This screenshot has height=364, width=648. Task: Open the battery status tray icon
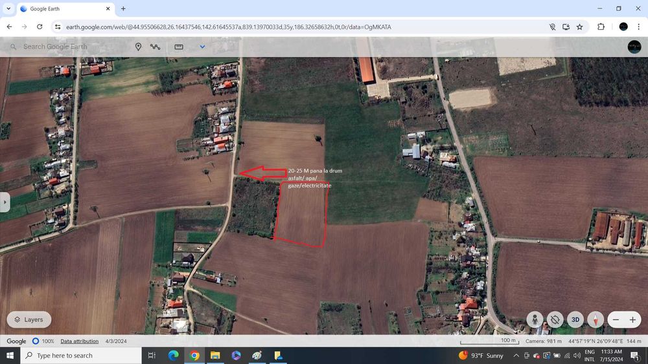point(557,356)
